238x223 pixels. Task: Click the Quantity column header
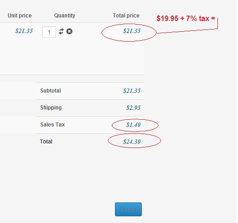point(64,16)
